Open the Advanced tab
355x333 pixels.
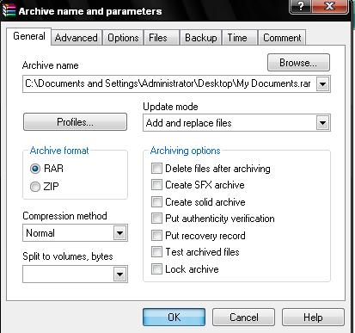77,38
